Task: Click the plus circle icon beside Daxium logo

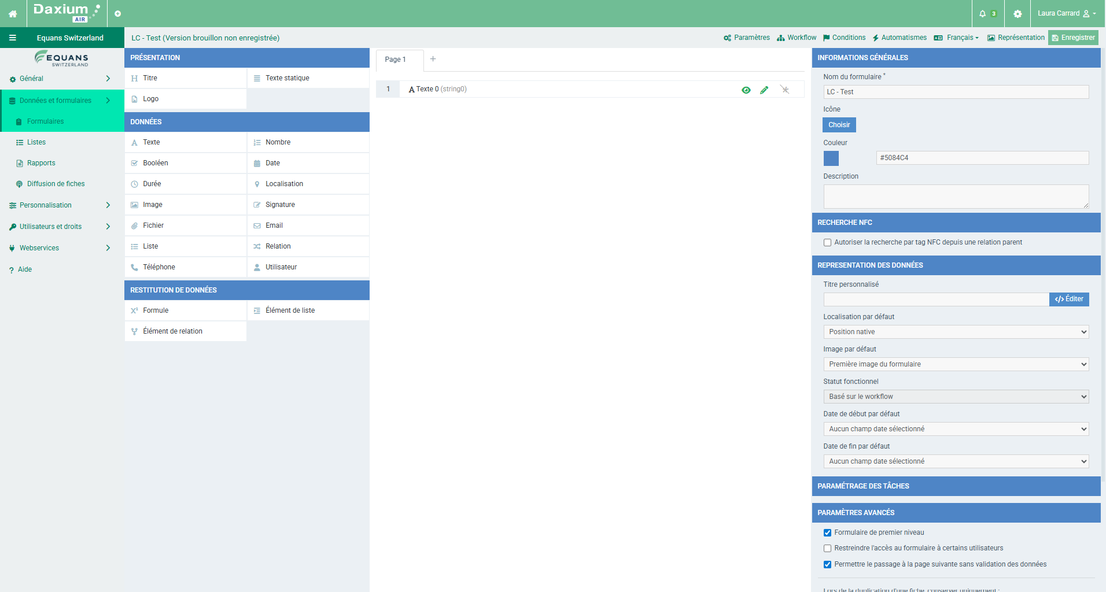Action: tap(117, 14)
